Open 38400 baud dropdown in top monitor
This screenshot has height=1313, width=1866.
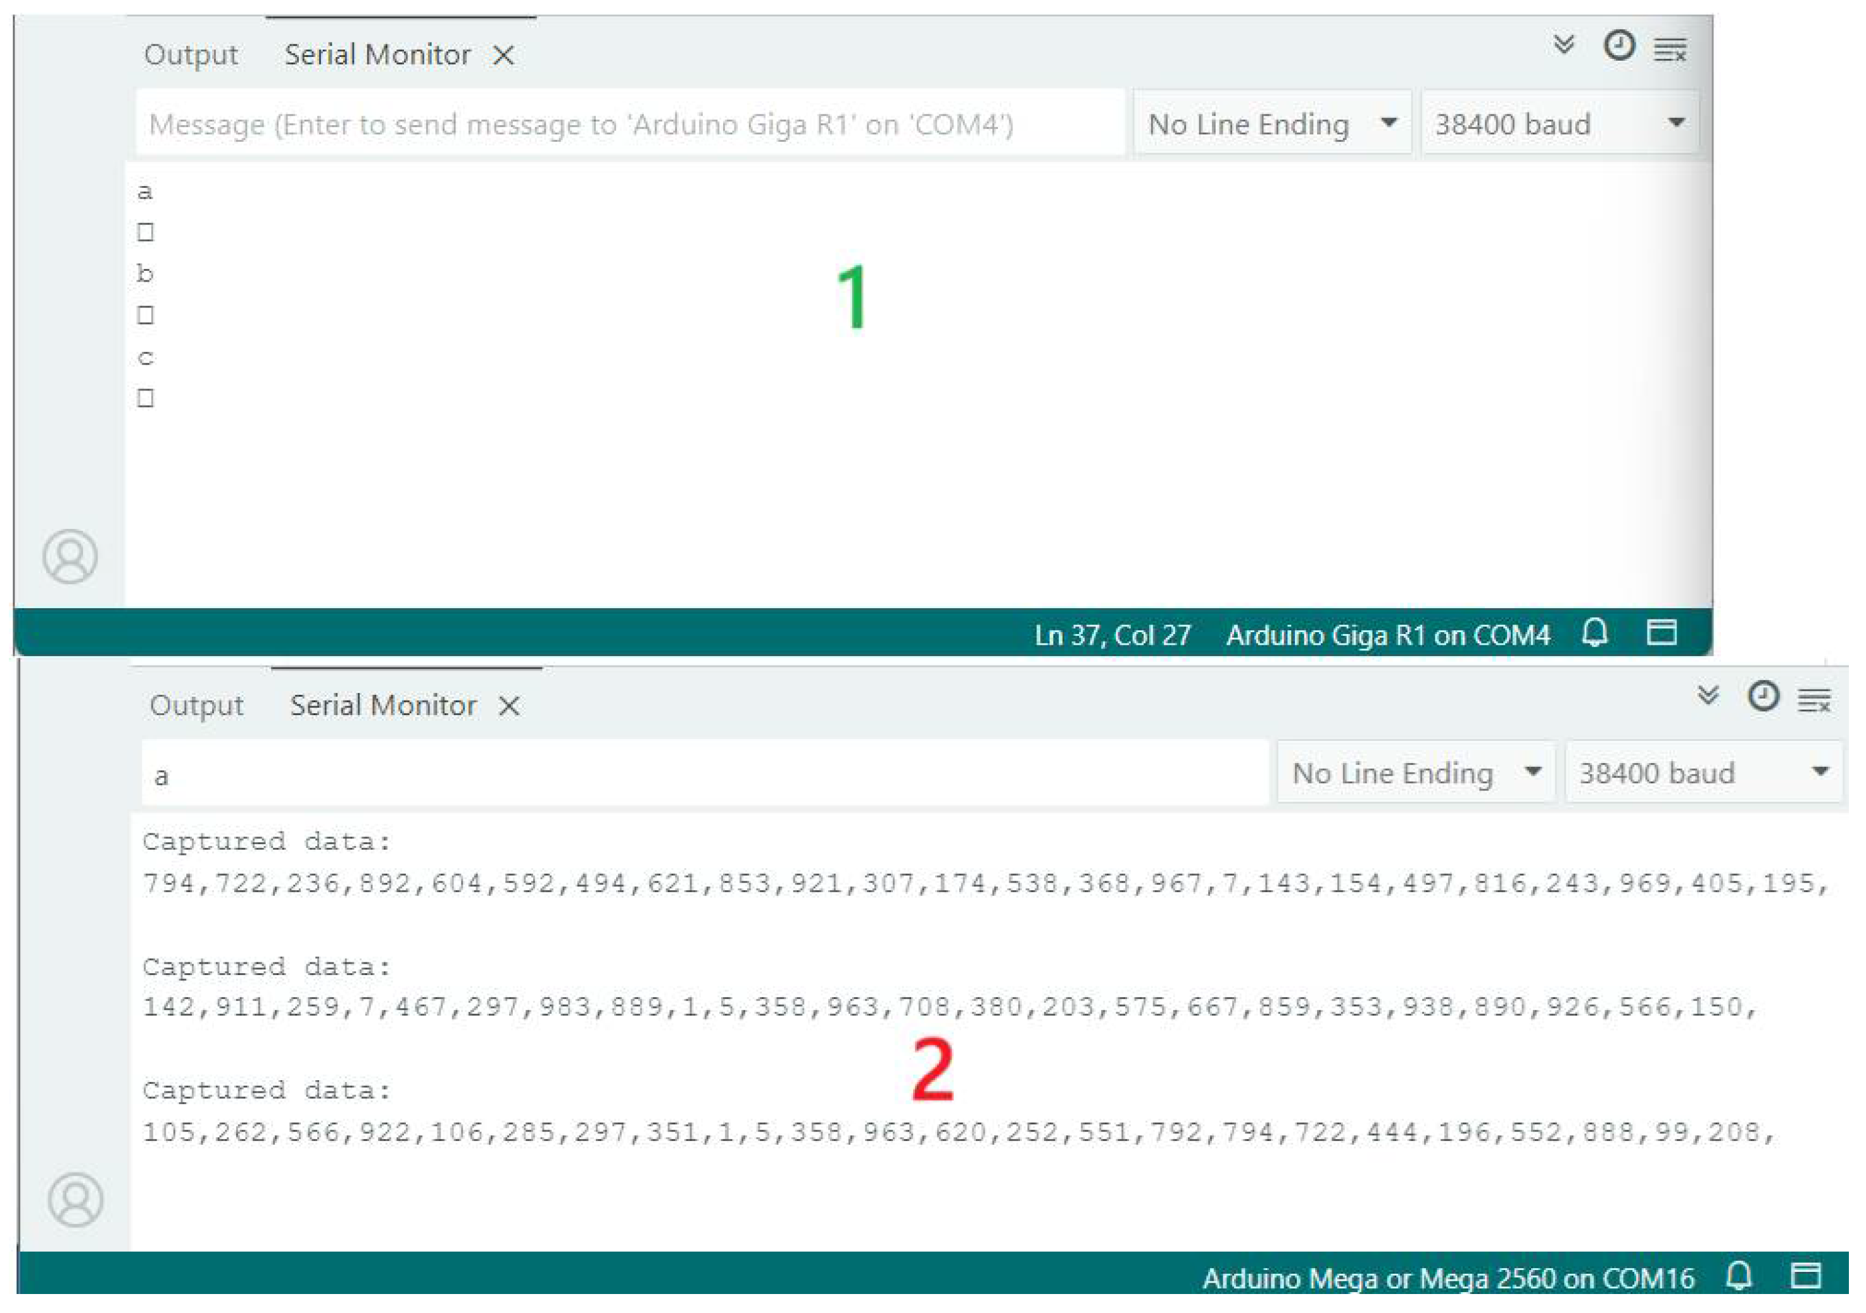(1559, 124)
